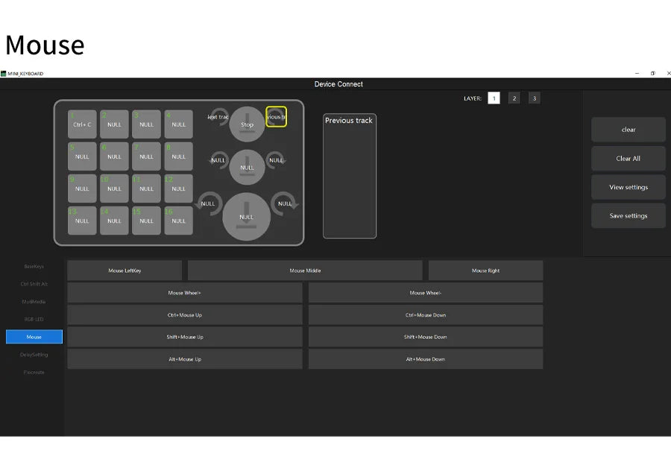The height and width of the screenshot is (456, 671).
Task: Open the BaseKeys category
Action: pos(34,266)
